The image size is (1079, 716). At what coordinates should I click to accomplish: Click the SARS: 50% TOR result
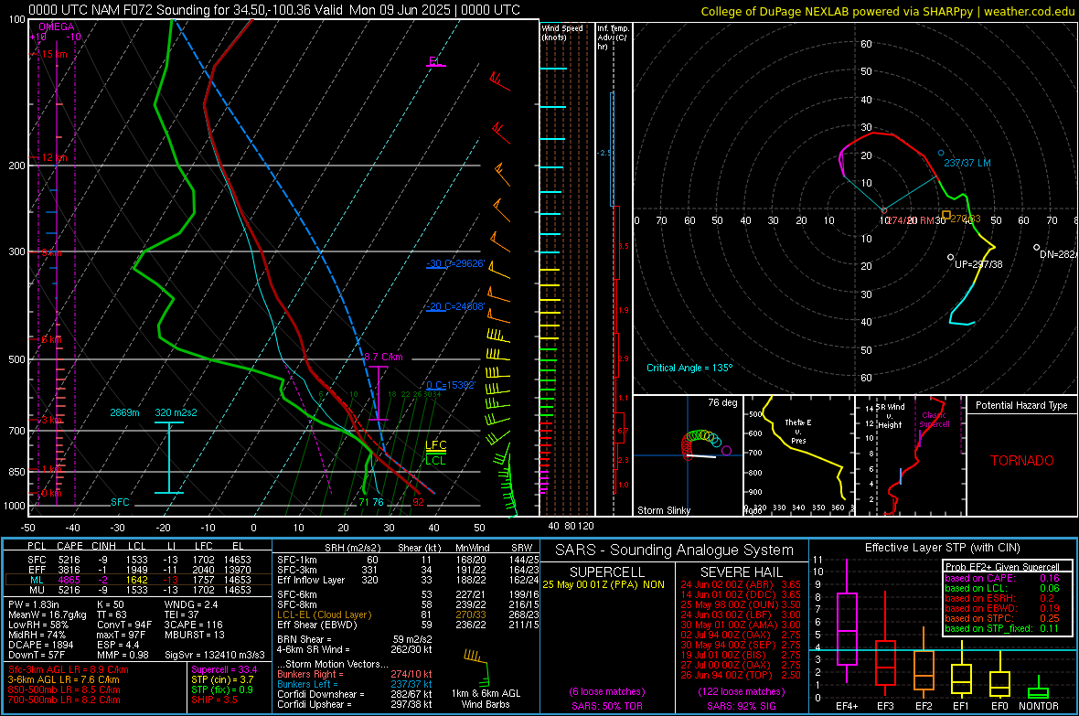(x=606, y=706)
